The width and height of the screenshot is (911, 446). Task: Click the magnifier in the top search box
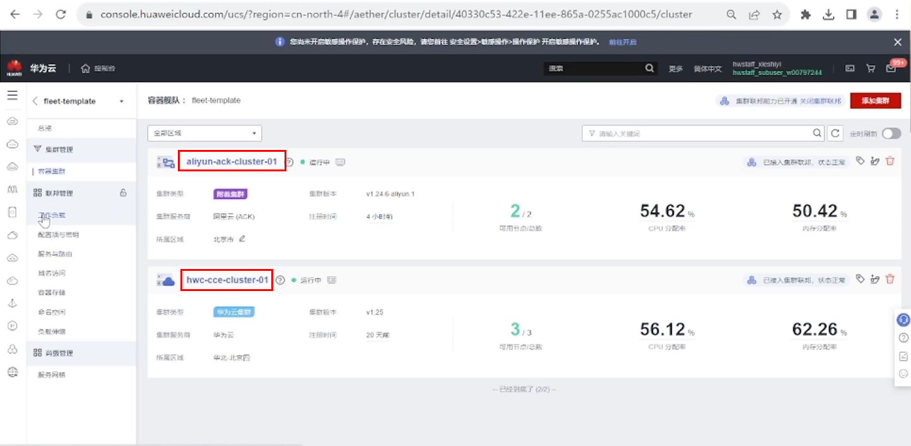650,68
